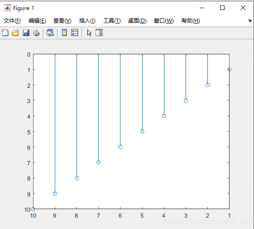The height and width of the screenshot is (229, 254).
Task: Insert a colorbar via the toolbar icon
Action: (64, 33)
